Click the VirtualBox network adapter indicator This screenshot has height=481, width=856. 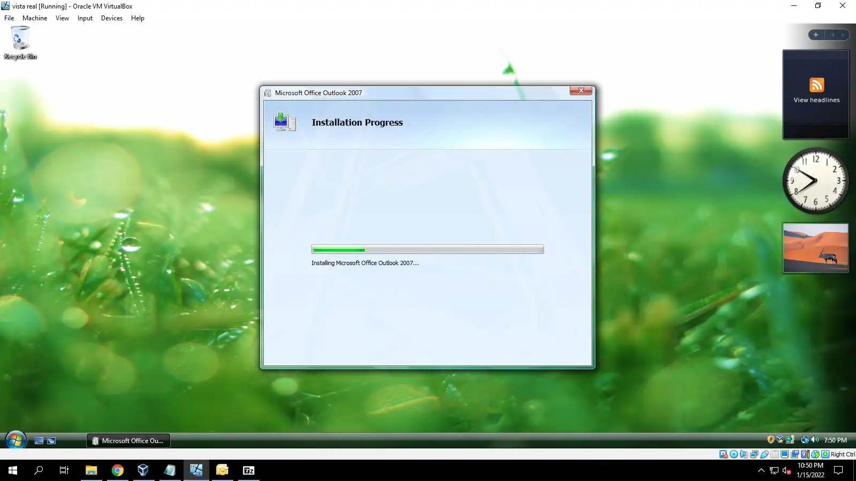pyautogui.click(x=754, y=454)
